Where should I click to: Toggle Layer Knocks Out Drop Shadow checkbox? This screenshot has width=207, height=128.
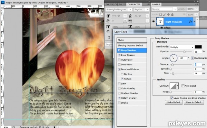(172, 98)
